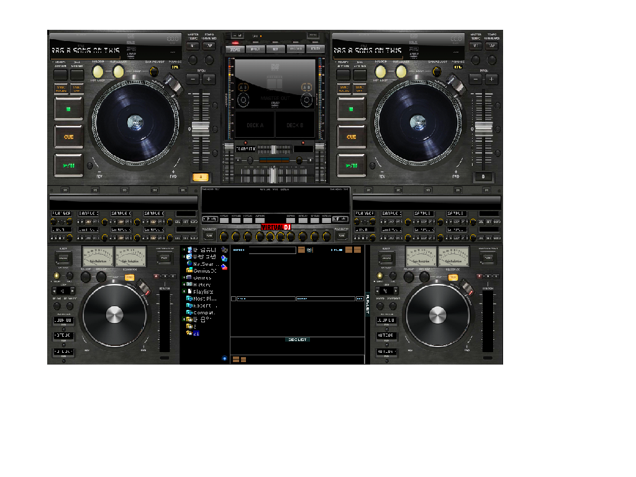Click the red VirtualDJ logo

(276, 227)
